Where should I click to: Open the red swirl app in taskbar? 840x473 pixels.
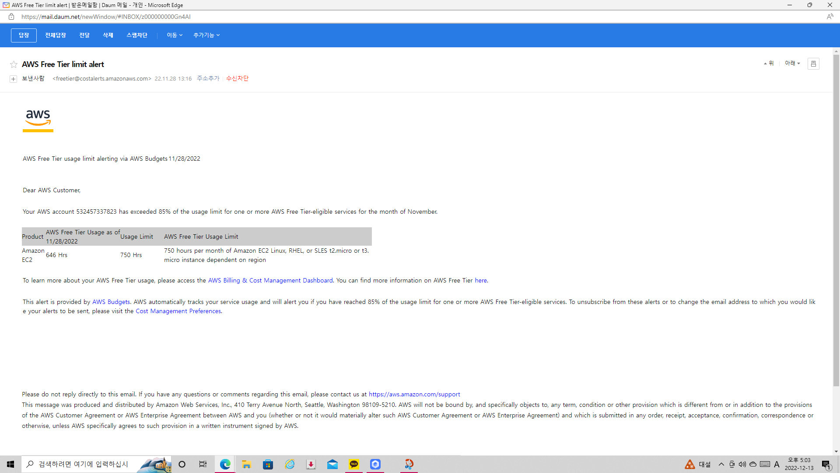pyautogui.click(x=409, y=464)
